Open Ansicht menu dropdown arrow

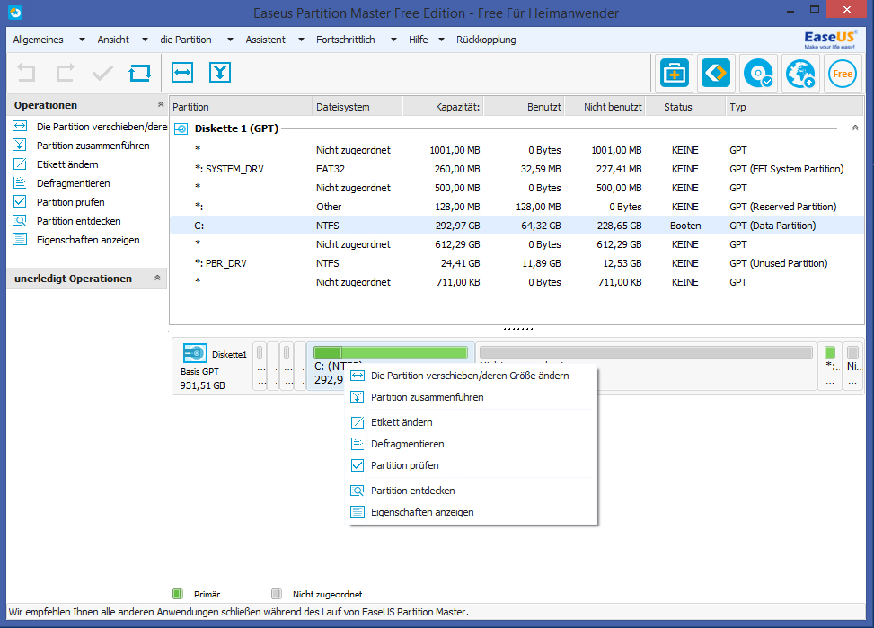click(145, 40)
